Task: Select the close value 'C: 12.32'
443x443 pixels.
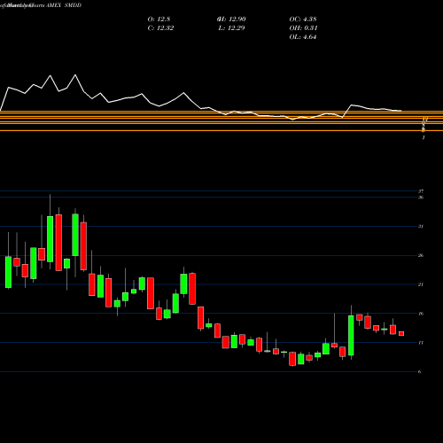Action: tap(160, 28)
